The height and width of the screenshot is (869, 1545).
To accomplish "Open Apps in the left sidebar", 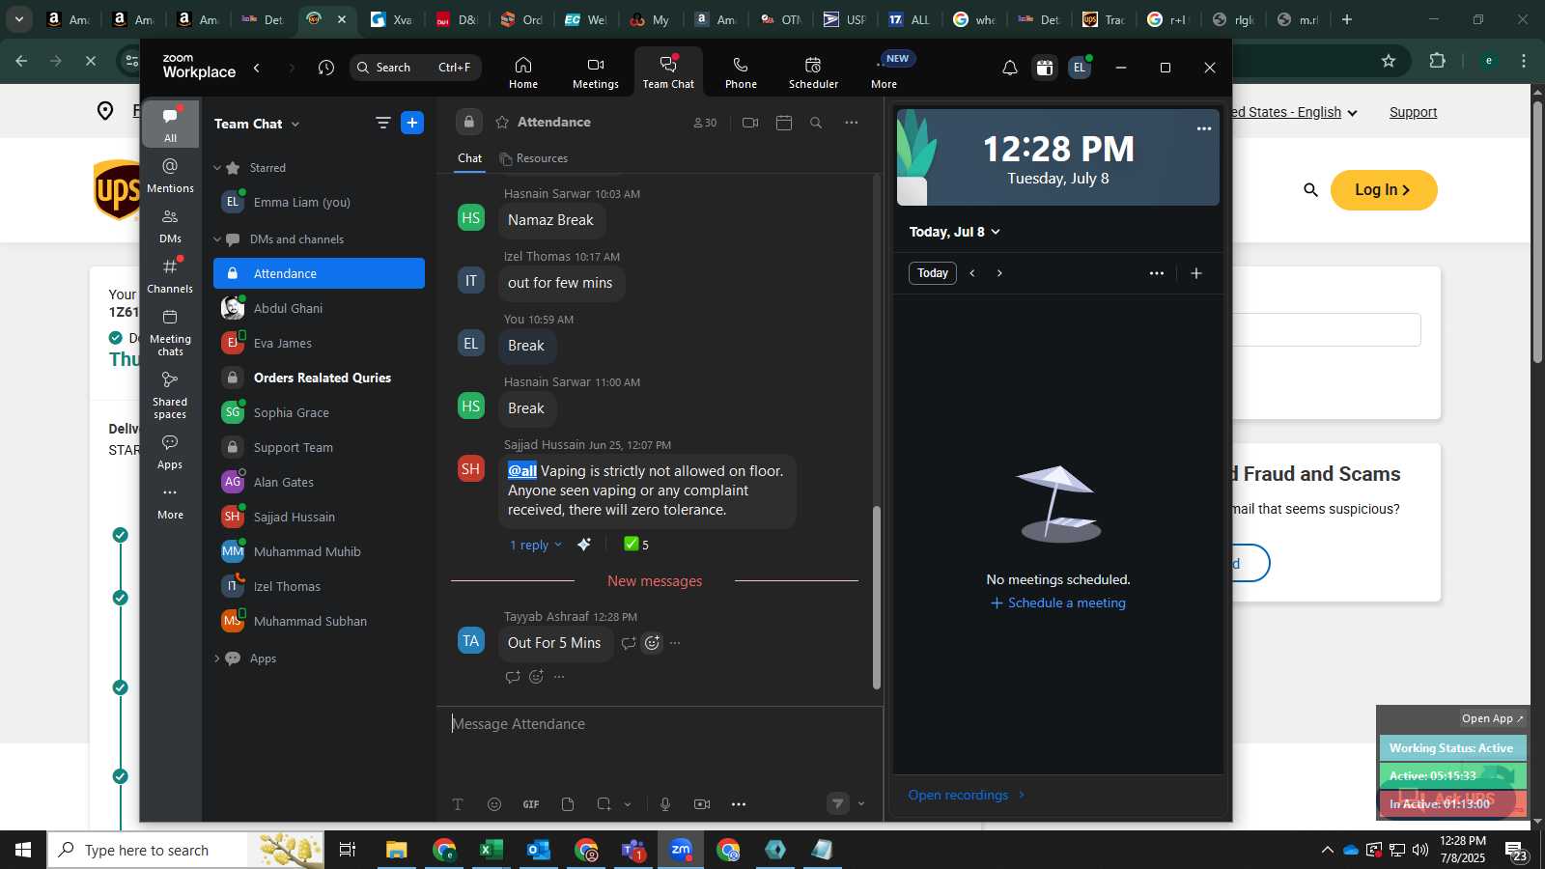I will pyautogui.click(x=170, y=451).
